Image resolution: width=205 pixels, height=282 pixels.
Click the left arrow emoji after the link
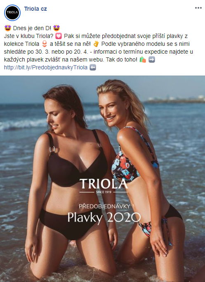(93, 67)
